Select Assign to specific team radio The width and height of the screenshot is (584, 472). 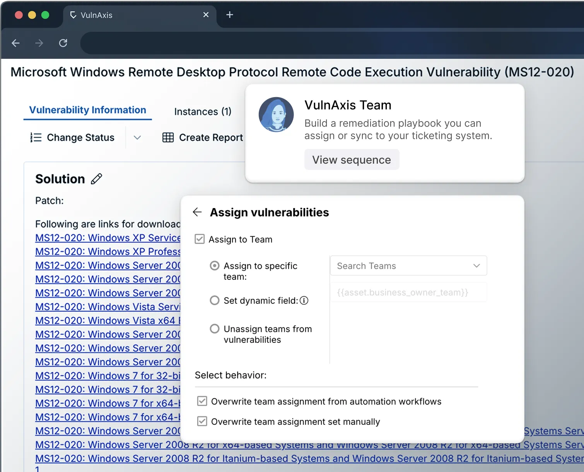(x=215, y=266)
